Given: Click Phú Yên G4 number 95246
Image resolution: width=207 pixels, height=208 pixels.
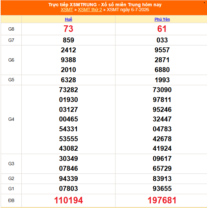Looking at the screenshot, I should 162,110.
